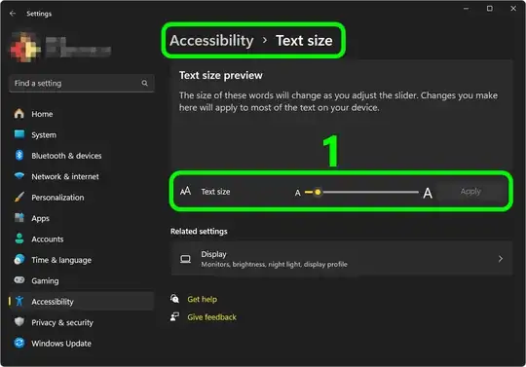
Task: Open Display related settings row
Action: pos(342,258)
